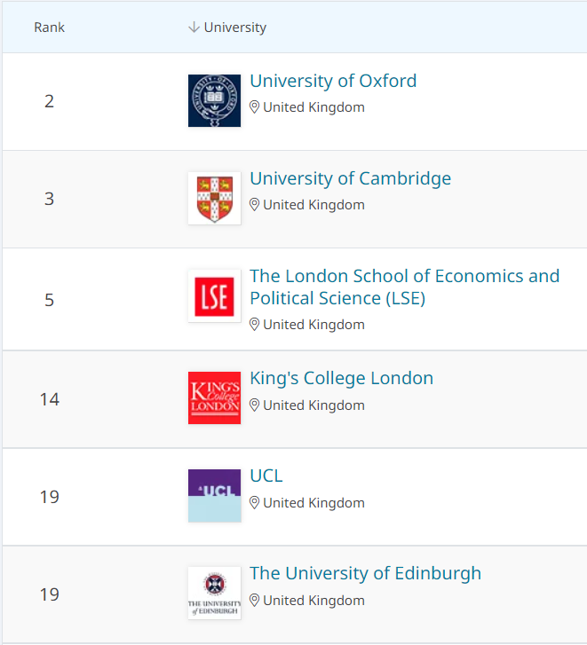Open The London School of Economics link
The height and width of the screenshot is (645, 587).
pyautogui.click(x=405, y=287)
